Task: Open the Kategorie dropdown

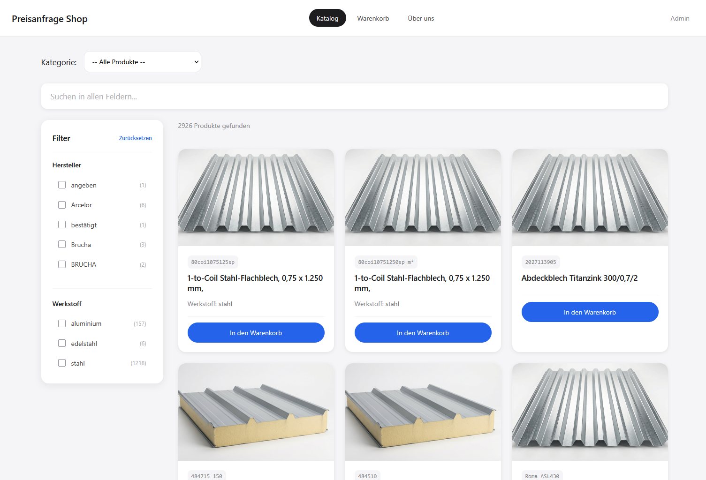Action: point(142,62)
